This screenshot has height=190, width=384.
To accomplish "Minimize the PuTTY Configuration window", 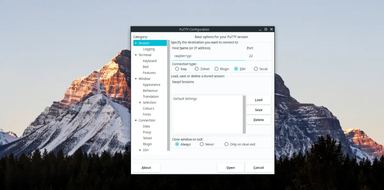I will click(x=260, y=29).
